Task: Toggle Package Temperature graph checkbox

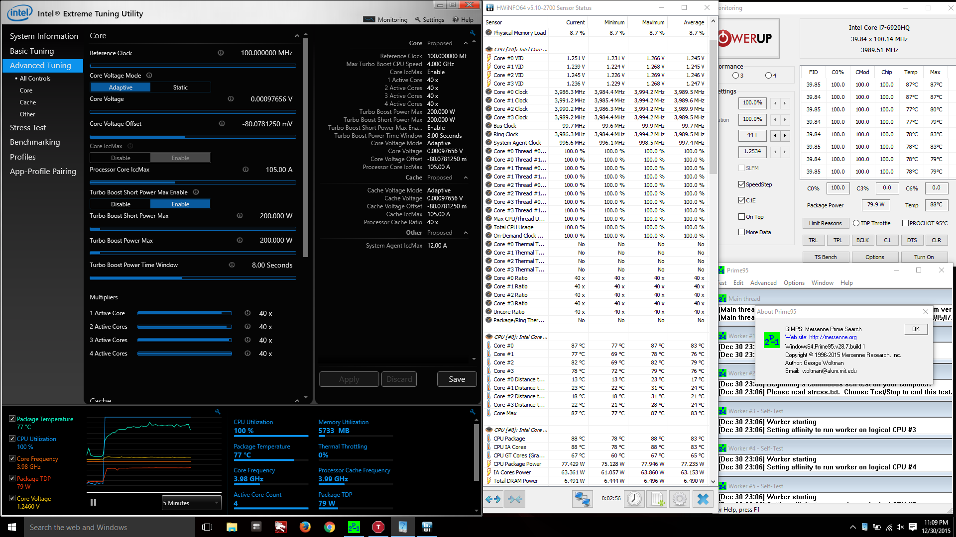Action: [x=12, y=419]
